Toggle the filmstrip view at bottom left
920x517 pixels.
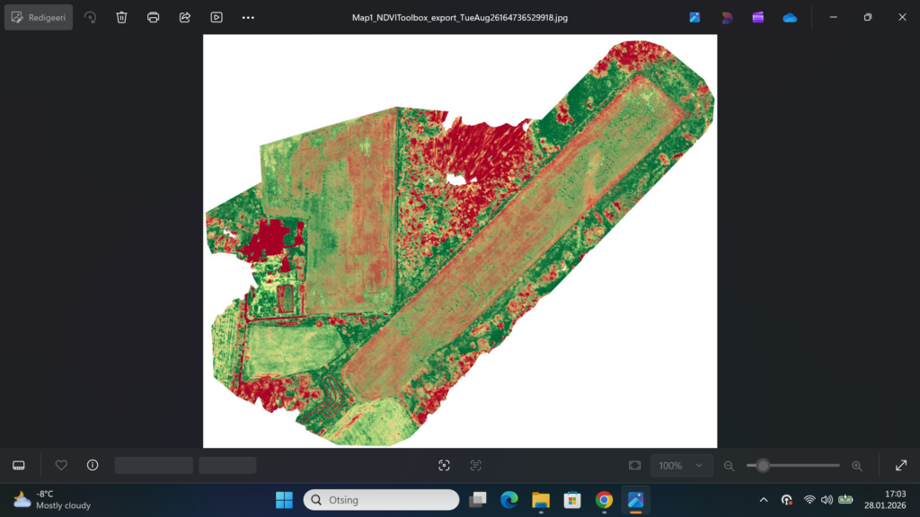click(x=19, y=465)
